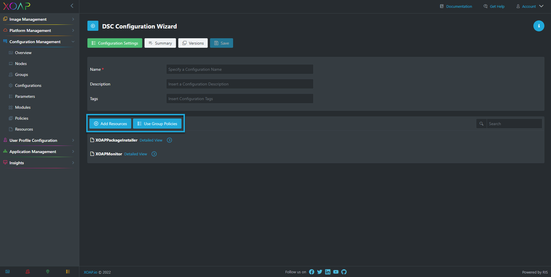This screenshot has width=551, height=277.
Task: Open the Account dropdown arrow
Action: point(541,6)
